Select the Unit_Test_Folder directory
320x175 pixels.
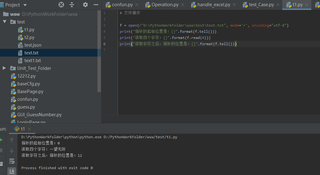click(34, 68)
